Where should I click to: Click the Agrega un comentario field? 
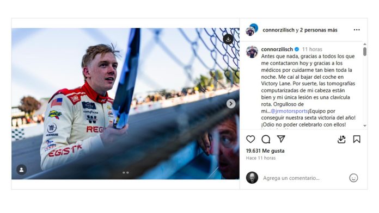tap(291, 178)
